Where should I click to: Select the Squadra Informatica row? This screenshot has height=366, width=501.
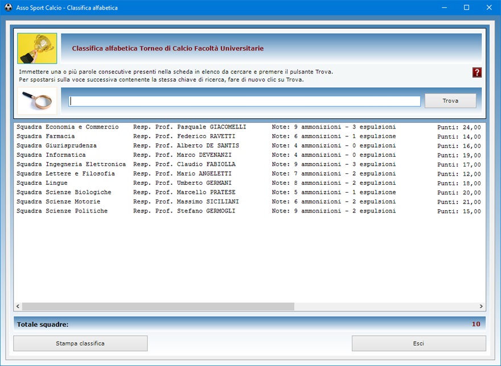pos(249,155)
